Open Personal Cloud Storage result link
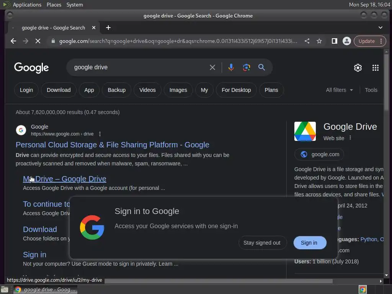 pos(112,145)
